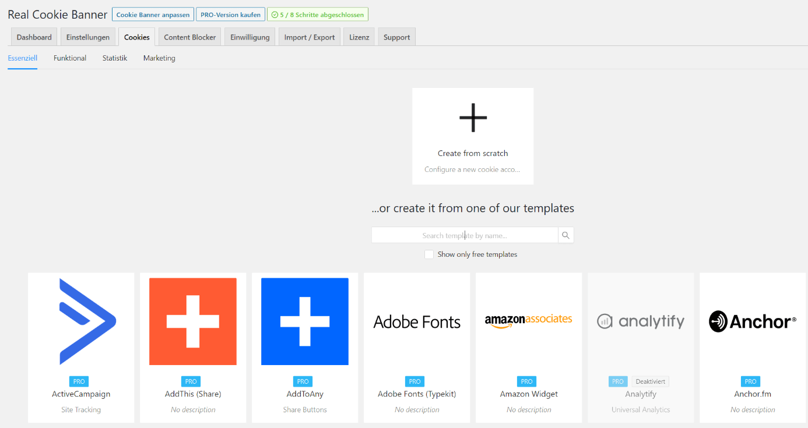Focus the Search template by name field
Image resolution: width=808 pixels, height=428 pixels.
click(x=465, y=235)
